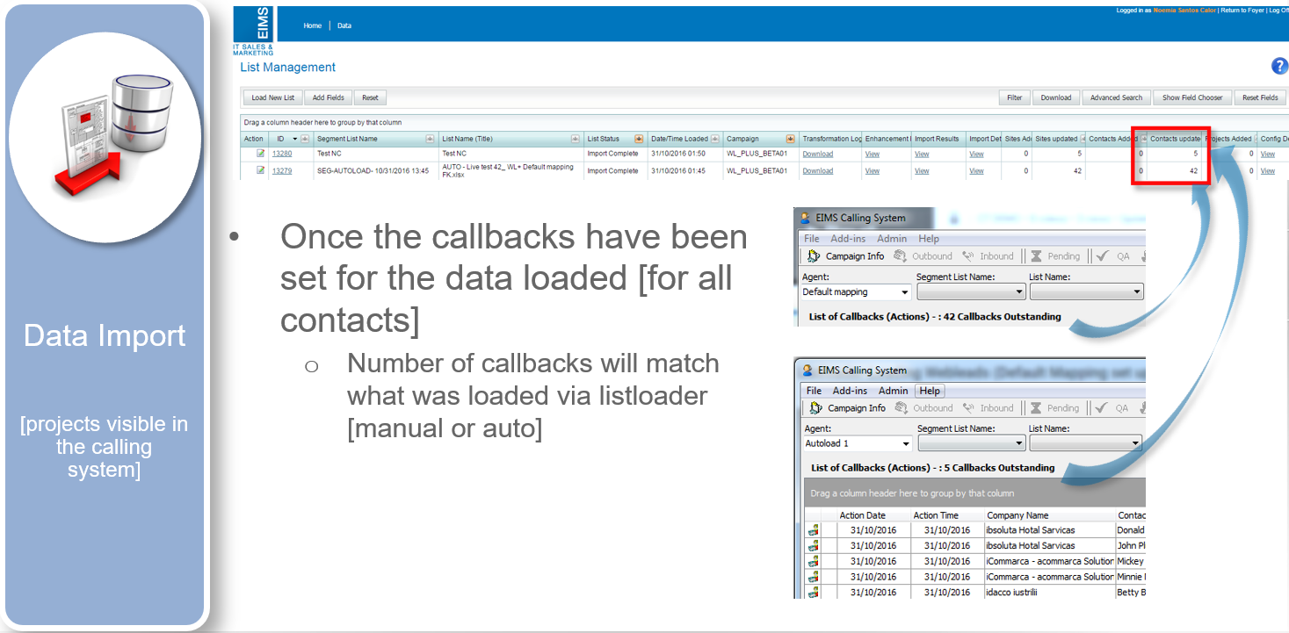
Task: Open the filter icon on ID column header
Action: coord(305,139)
